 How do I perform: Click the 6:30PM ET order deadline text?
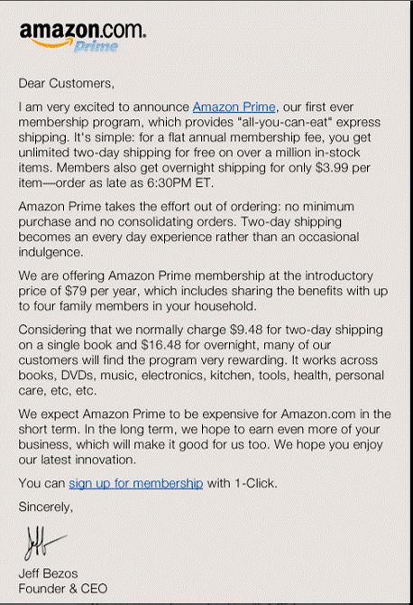click(x=179, y=183)
